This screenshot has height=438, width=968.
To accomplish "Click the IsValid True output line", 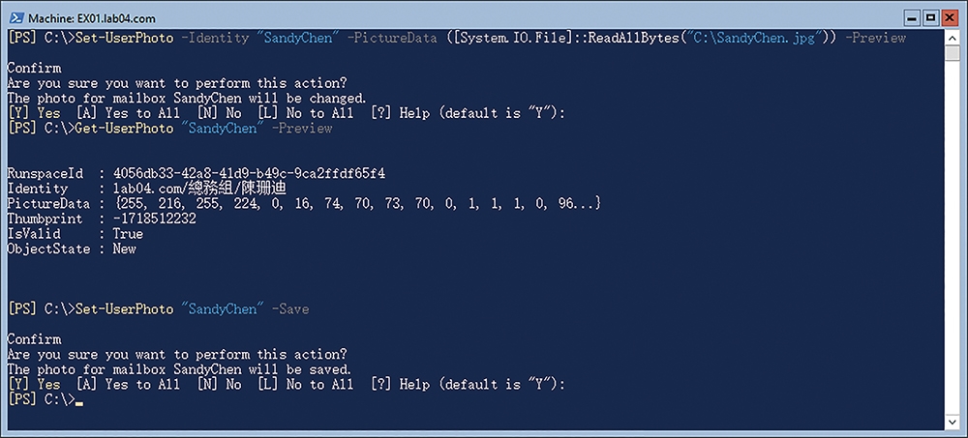I will [x=76, y=234].
